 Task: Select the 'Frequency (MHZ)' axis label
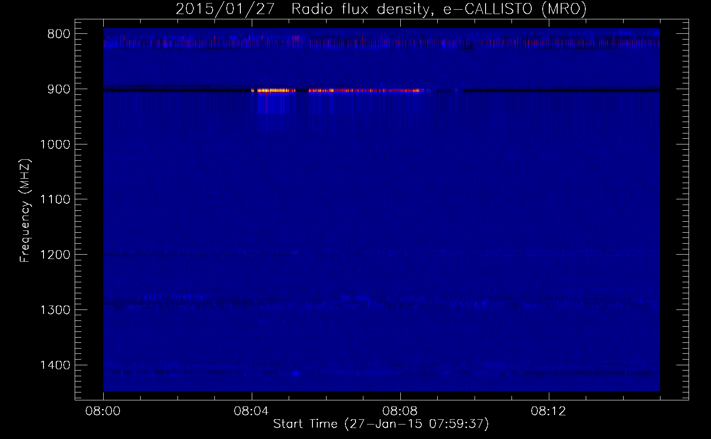click(x=25, y=211)
